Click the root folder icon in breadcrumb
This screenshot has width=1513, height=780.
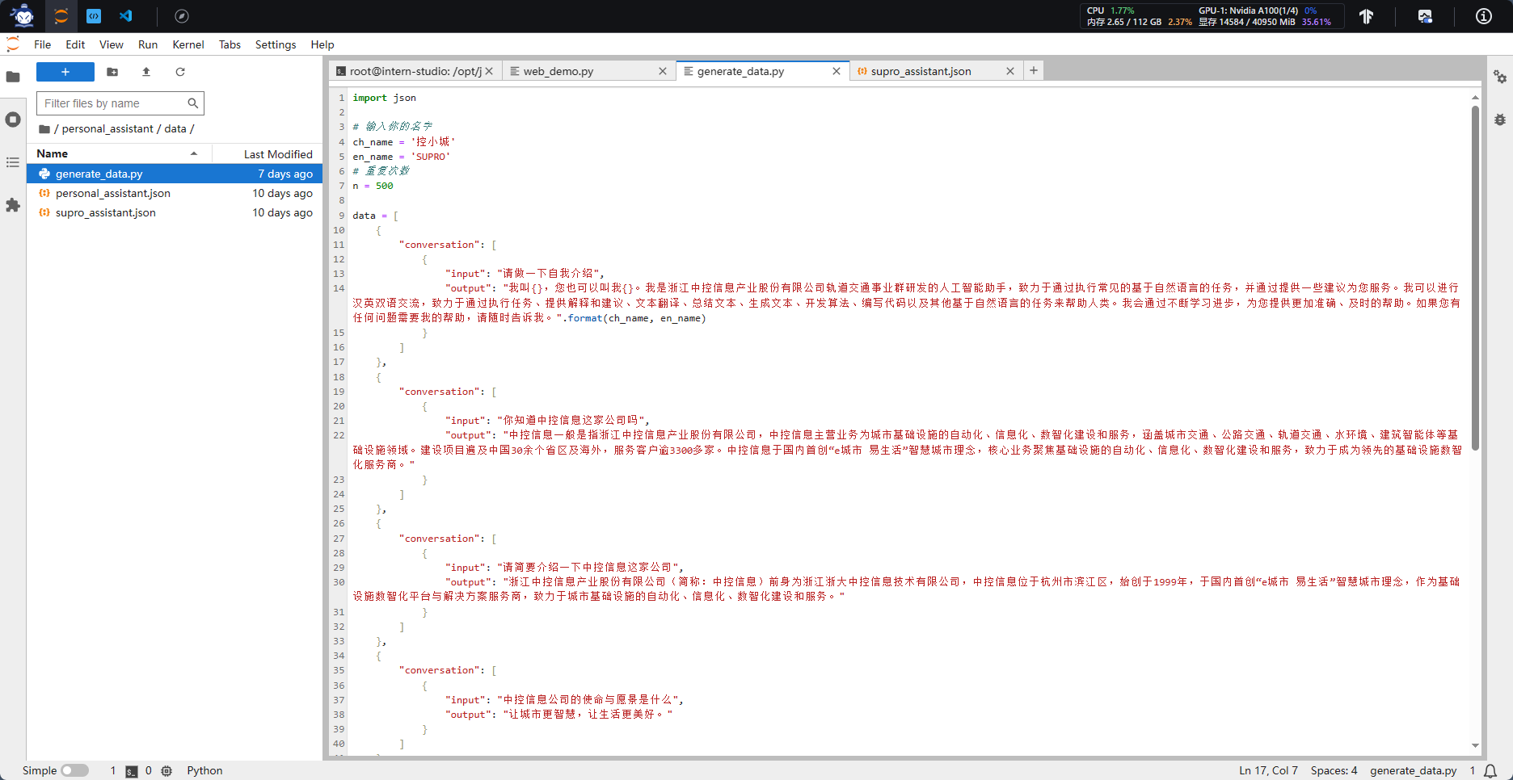click(x=44, y=129)
